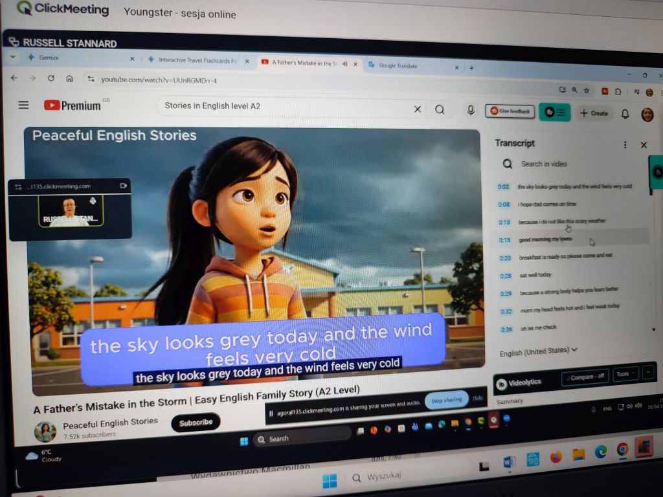Subscribe to Peaceful English Stories channel
Image resolution: width=663 pixels, height=497 pixels.
196,423
